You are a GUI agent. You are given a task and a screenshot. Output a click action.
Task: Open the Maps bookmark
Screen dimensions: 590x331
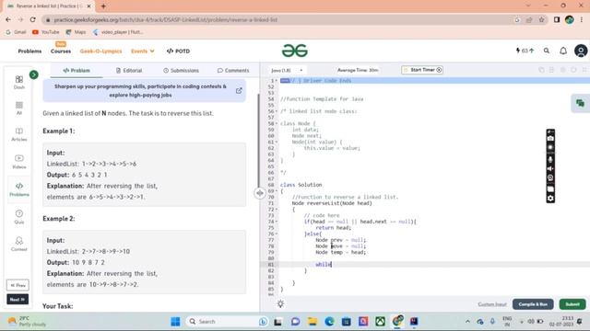[76, 32]
